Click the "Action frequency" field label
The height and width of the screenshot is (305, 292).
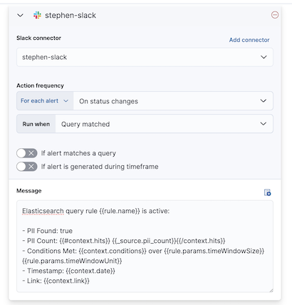tap(40, 86)
